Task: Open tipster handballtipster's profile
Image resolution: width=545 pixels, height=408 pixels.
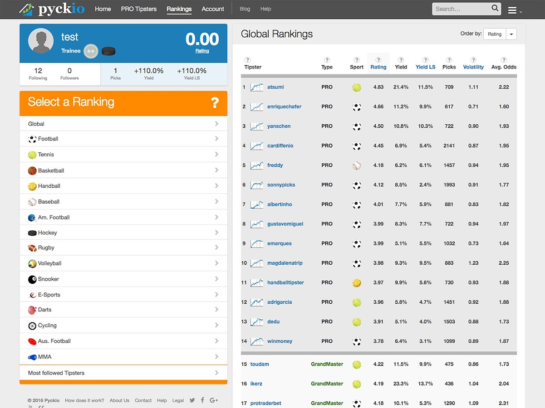Action: 286,282
